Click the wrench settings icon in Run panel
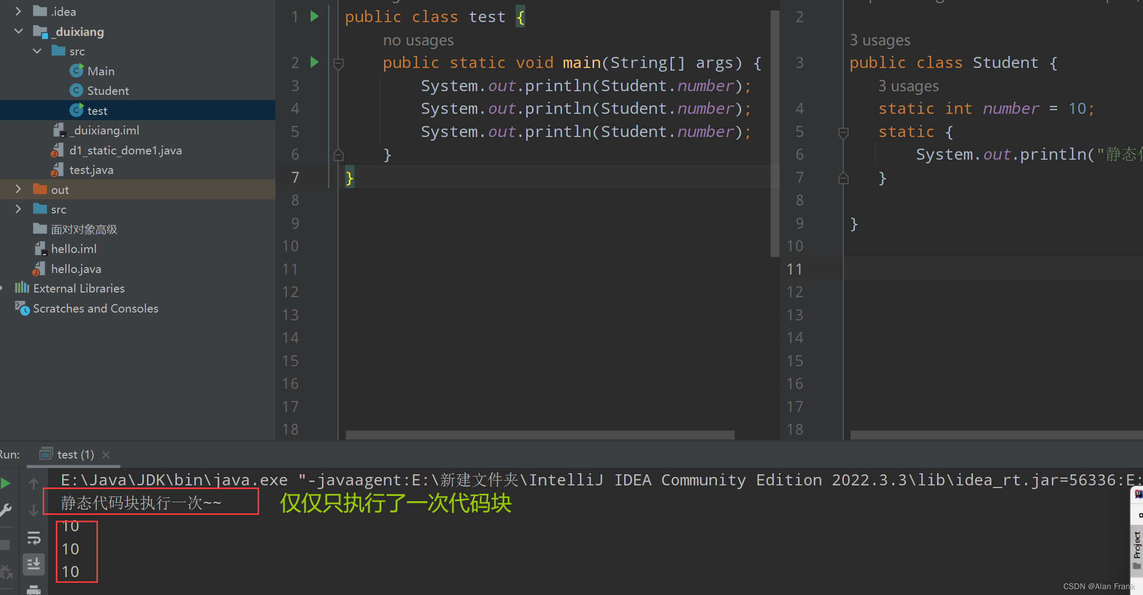This screenshot has width=1143, height=595. pos(6,510)
